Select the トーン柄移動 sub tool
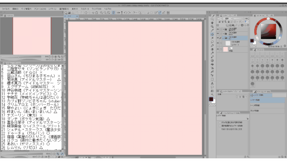Image resolution: width=287 pixels, height=161 pixels. [267, 106]
